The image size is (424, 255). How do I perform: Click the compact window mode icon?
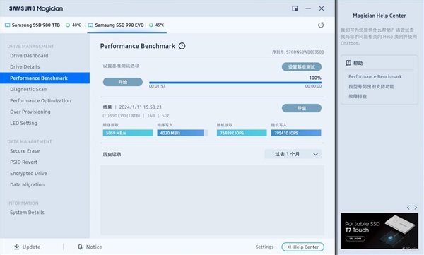pyautogui.click(x=295, y=8)
